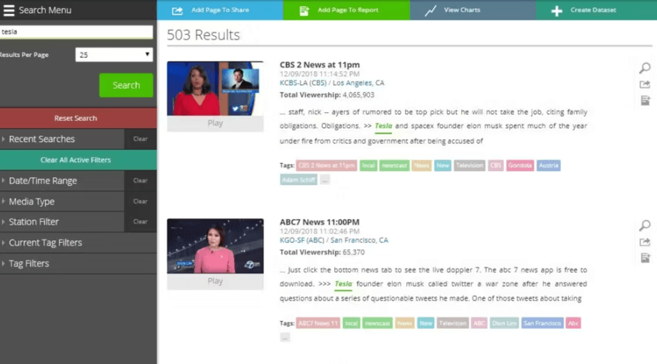Click the tesla search input field
The height and width of the screenshot is (364, 657).
pyautogui.click(x=76, y=32)
